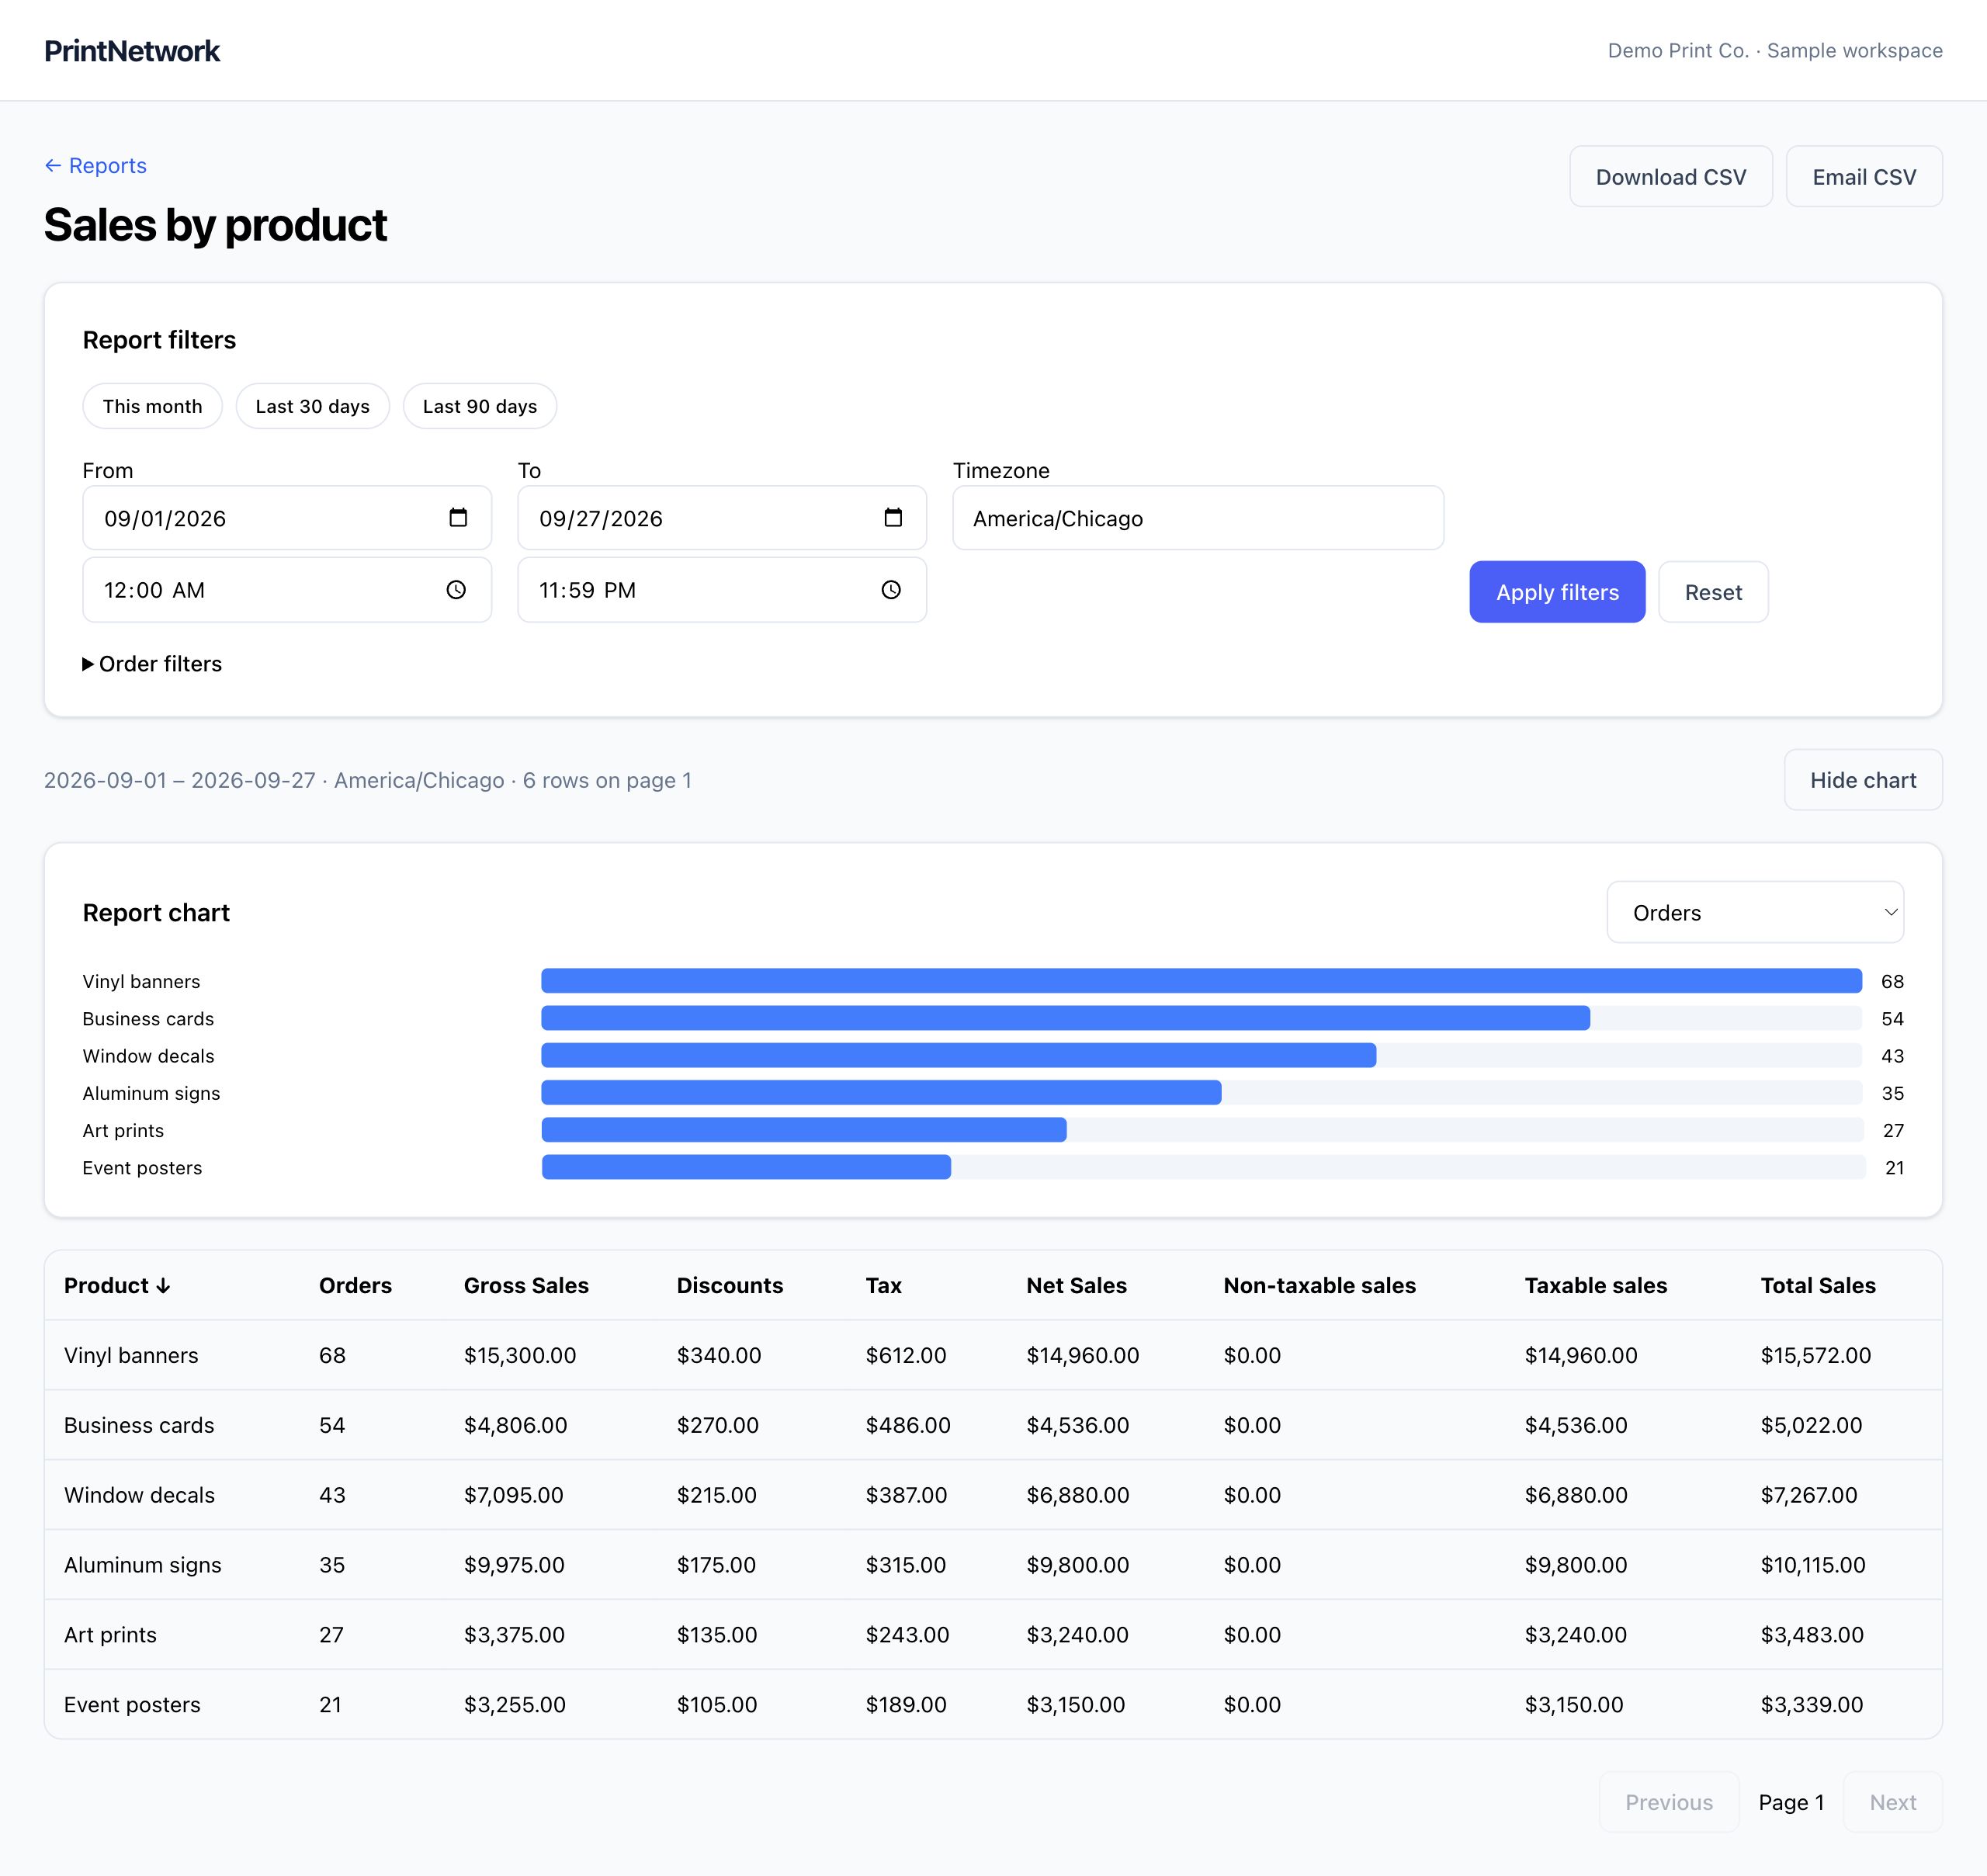Click the clock icon in 12:00 AM field
The height and width of the screenshot is (1876, 1987).
click(456, 590)
